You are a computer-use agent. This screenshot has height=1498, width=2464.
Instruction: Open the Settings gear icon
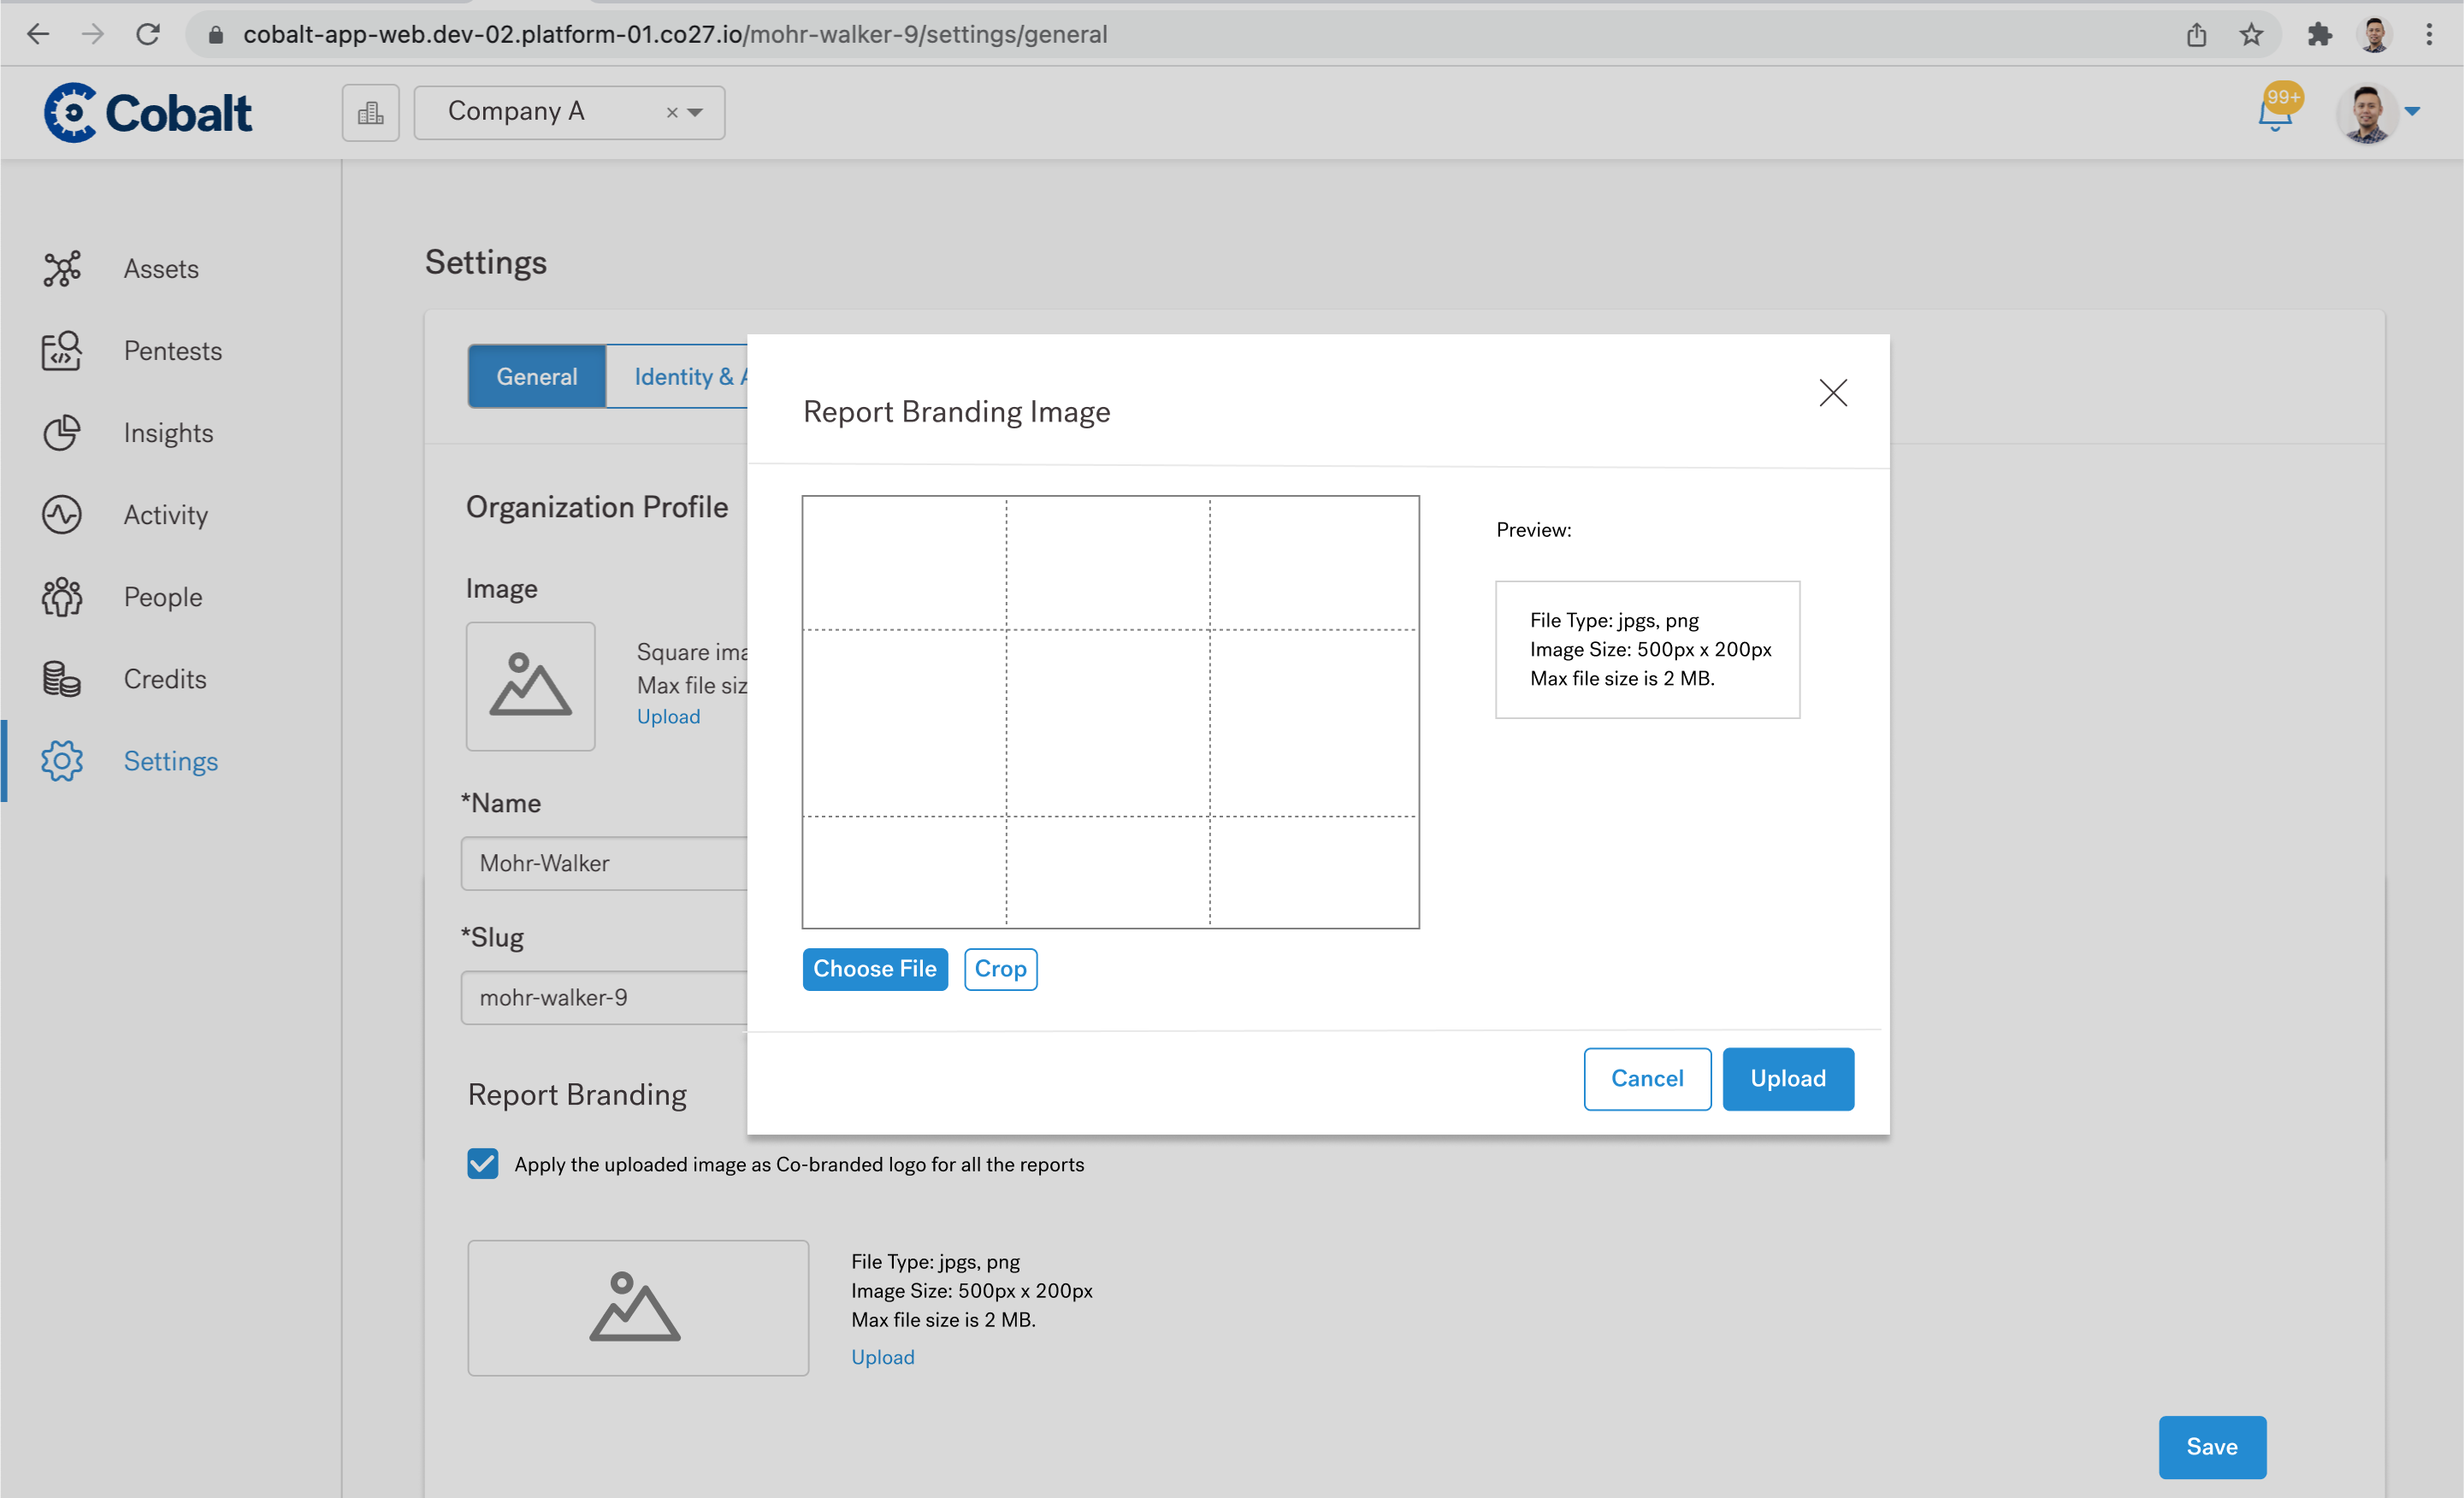(62, 761)
